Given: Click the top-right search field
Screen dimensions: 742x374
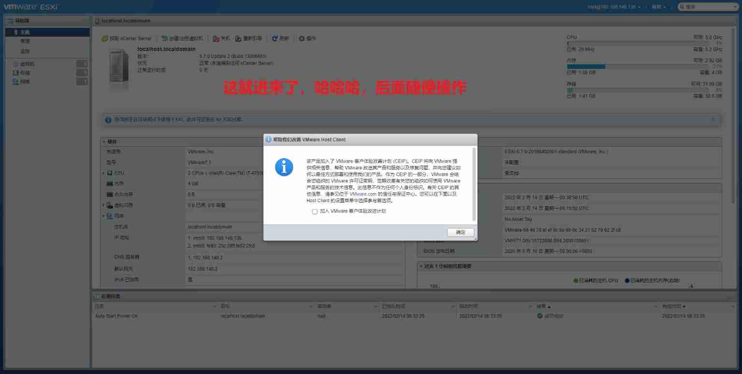Looking at the screenshot, I should pyautogui.click(x=708, y=7).
